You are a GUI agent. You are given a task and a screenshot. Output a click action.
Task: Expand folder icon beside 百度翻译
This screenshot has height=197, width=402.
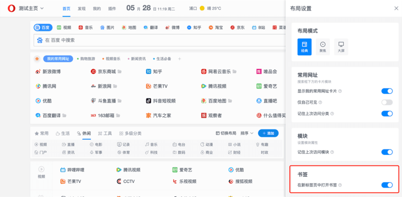point(64,116)
